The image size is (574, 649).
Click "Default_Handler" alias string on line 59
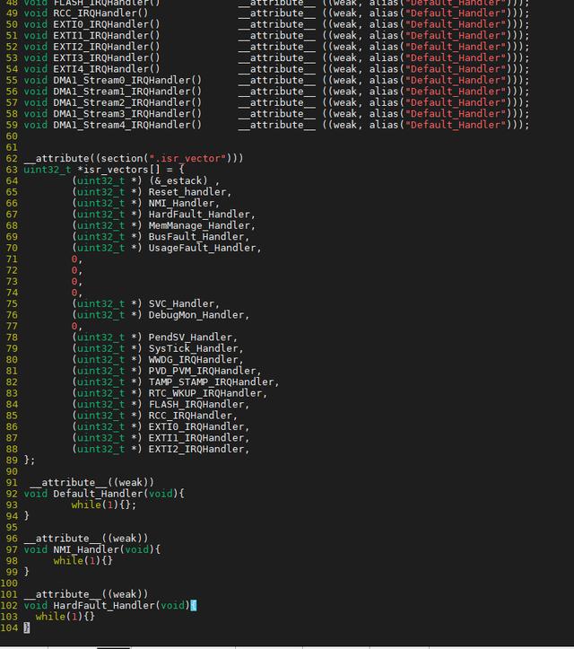pyautogui.click(x=457, y=125)
